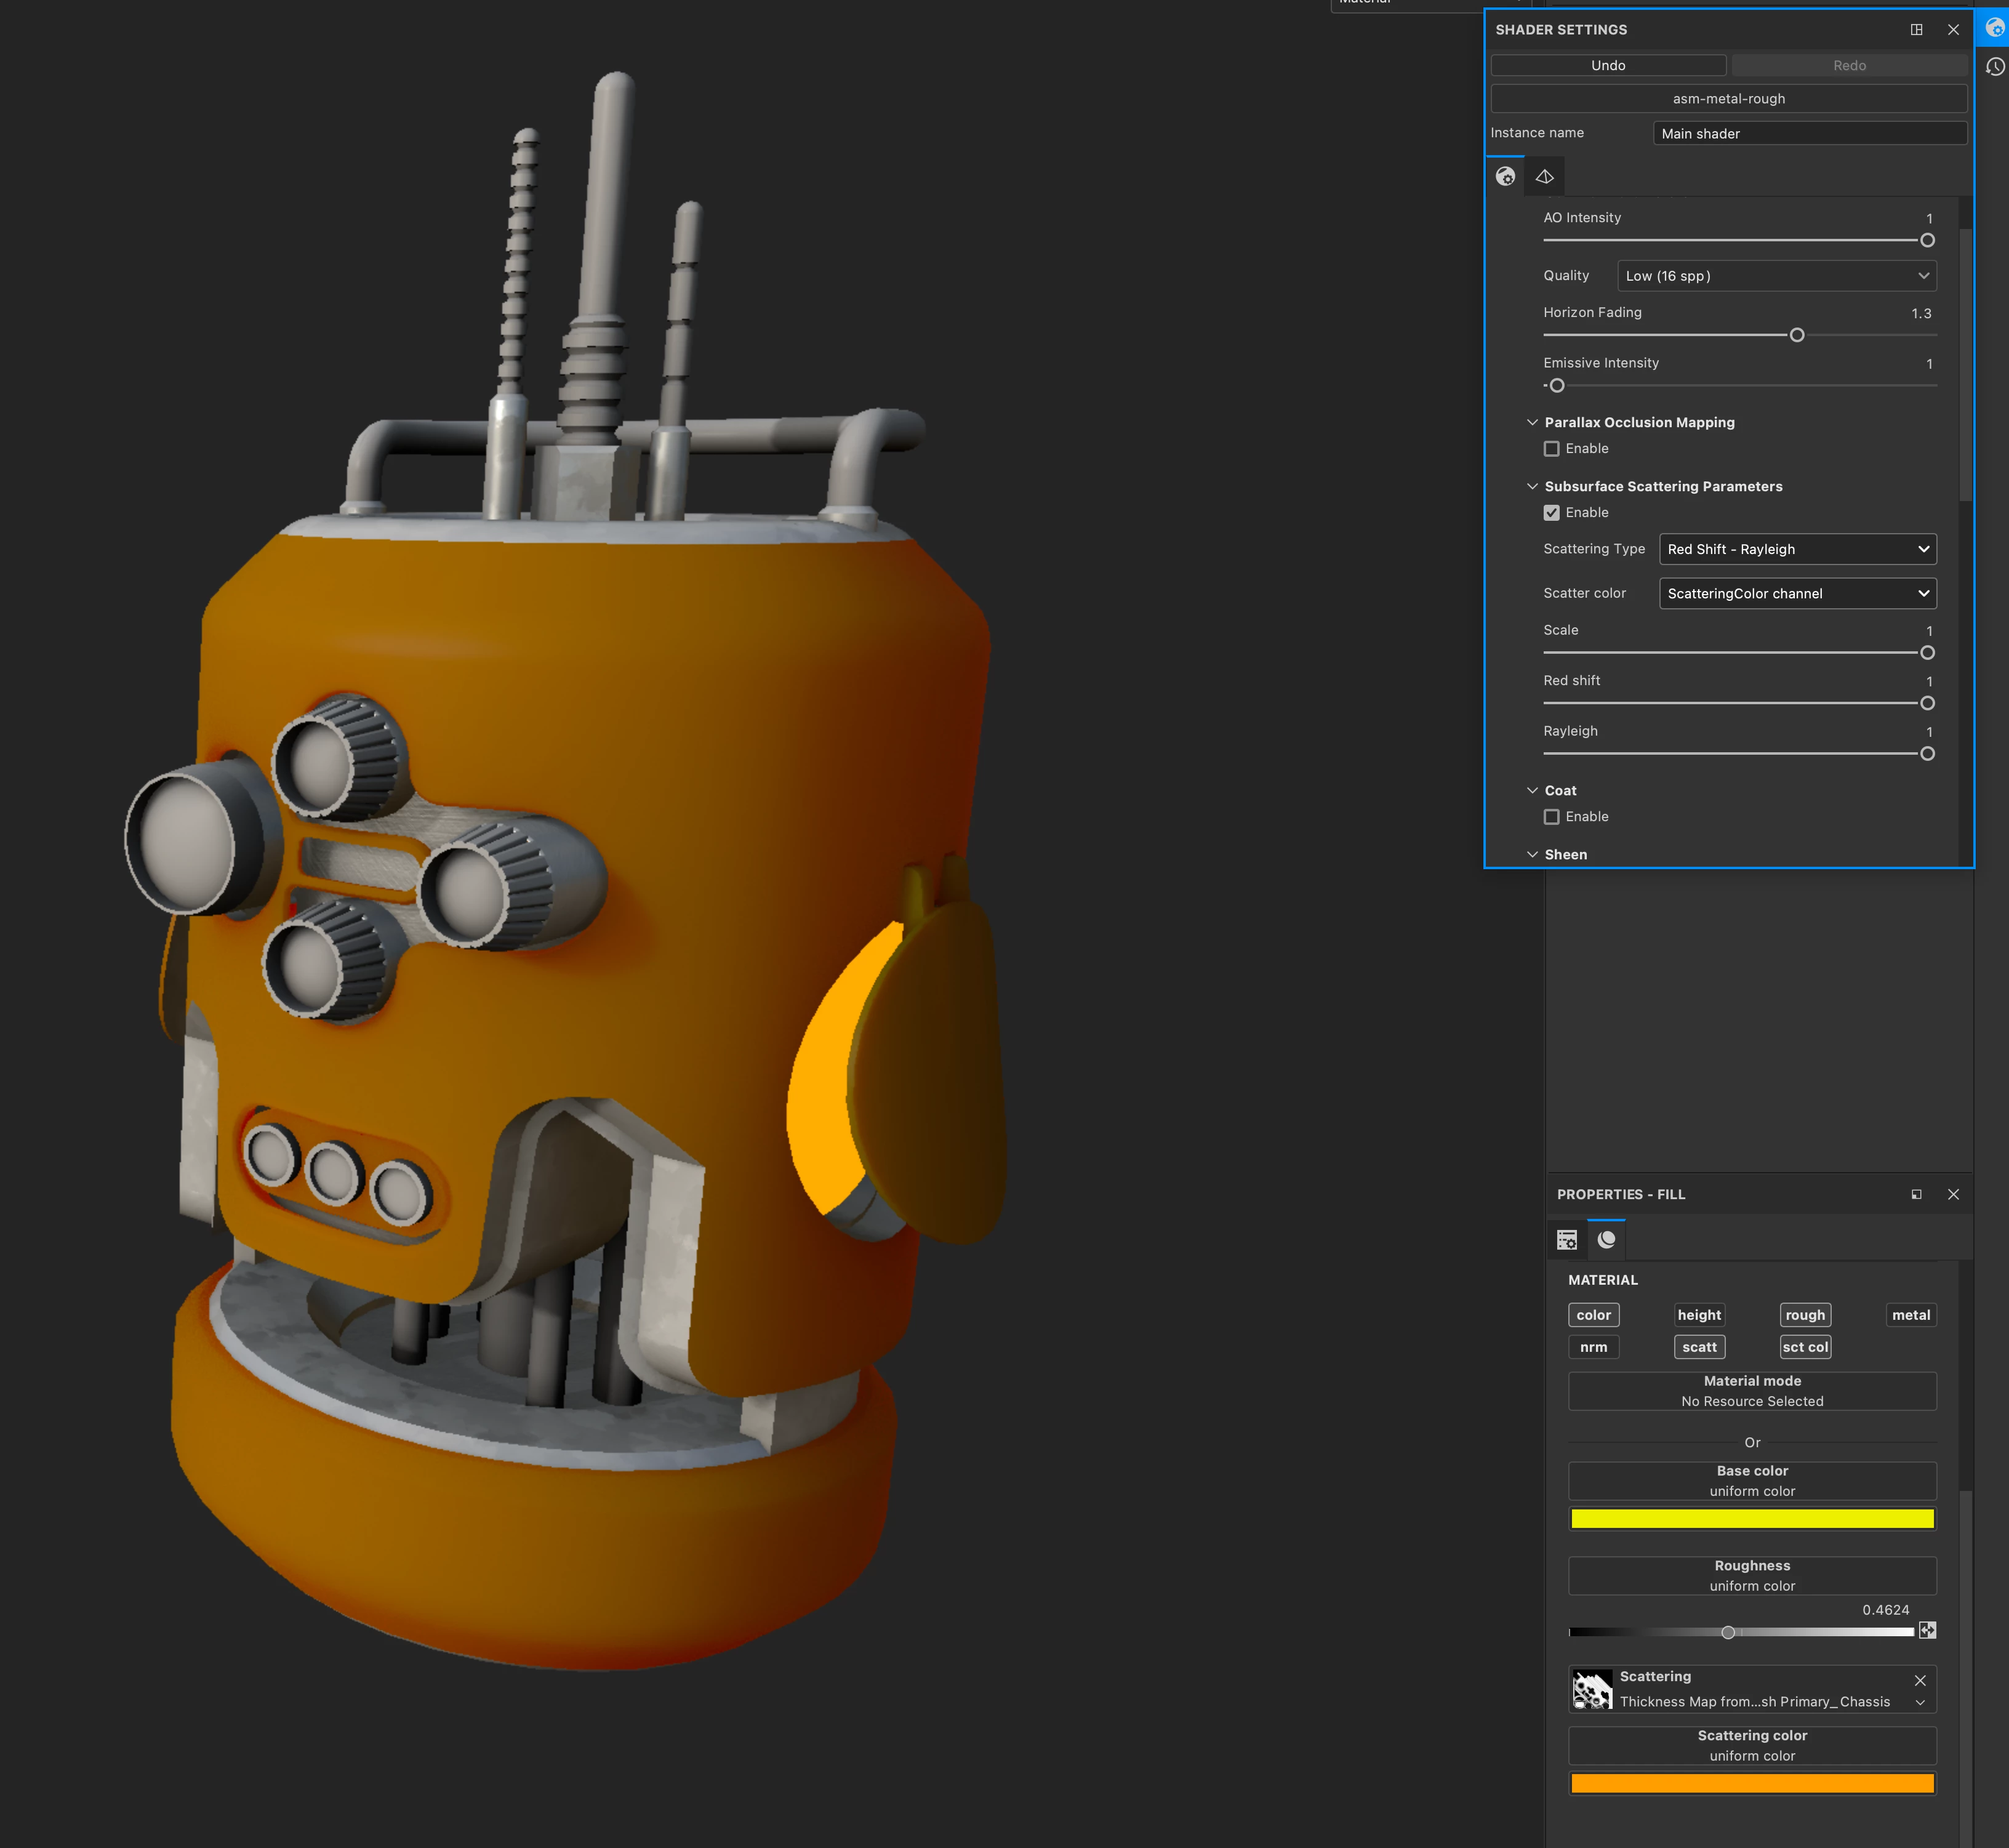
Task: Open the Quality dropdown
Action: click(1776, 276)
